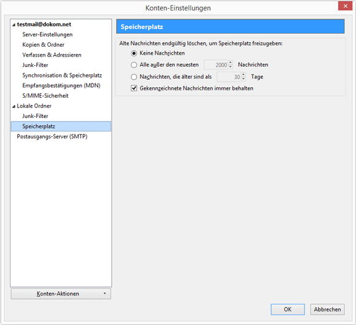This screenshot has width=356, height=325.
Task: Click the Abbrechen button
Action: tap(327, 309)
